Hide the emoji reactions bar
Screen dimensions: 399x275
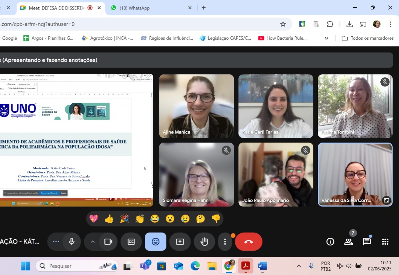tap(155, 242)
